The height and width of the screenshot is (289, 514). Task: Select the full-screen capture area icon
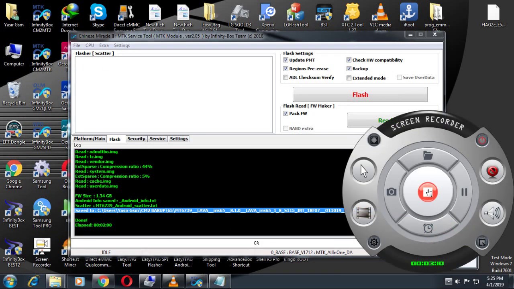[374, 140]
